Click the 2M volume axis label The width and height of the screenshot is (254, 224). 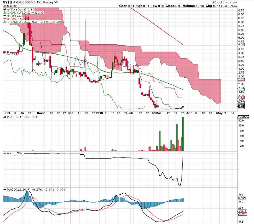[242, 146]
